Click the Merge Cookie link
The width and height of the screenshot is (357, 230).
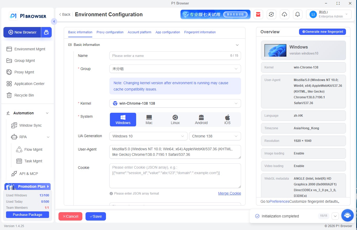(x=230, y=193)
